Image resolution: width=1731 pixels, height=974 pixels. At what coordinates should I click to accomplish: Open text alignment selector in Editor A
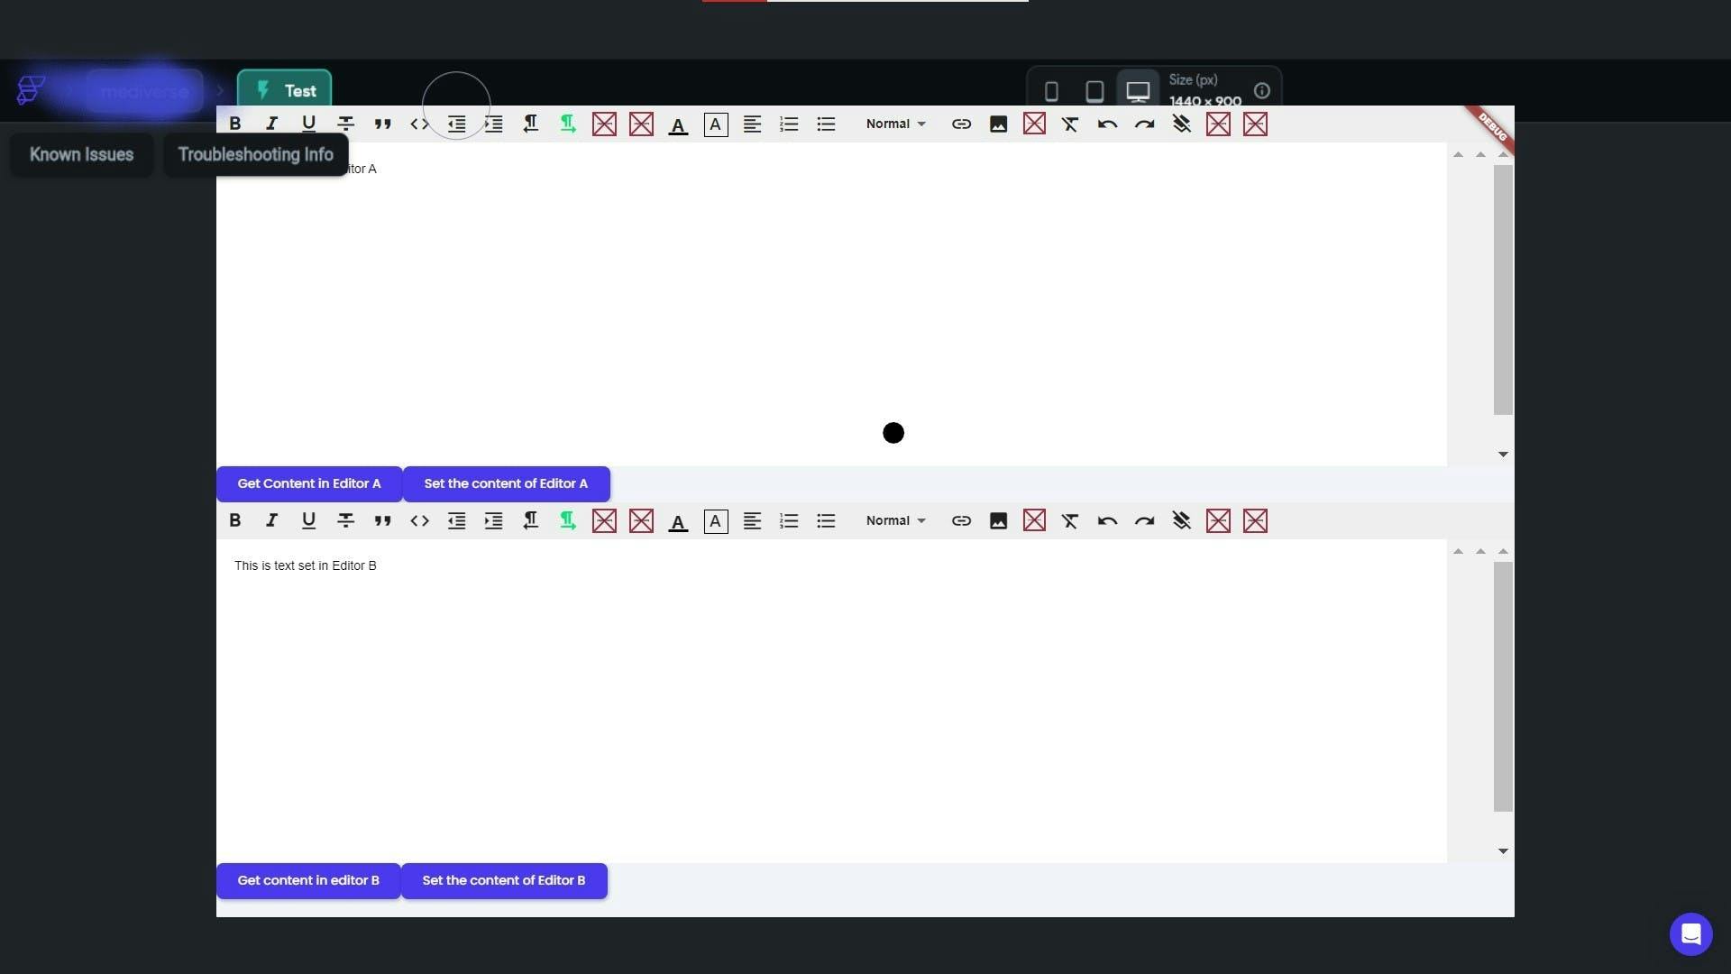pyautogui.click(x=752, y=124)
